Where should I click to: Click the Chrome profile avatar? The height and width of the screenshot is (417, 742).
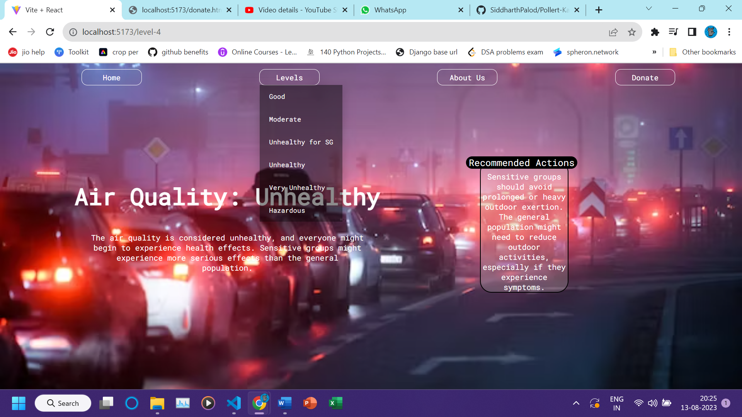[x=710, y=32]
